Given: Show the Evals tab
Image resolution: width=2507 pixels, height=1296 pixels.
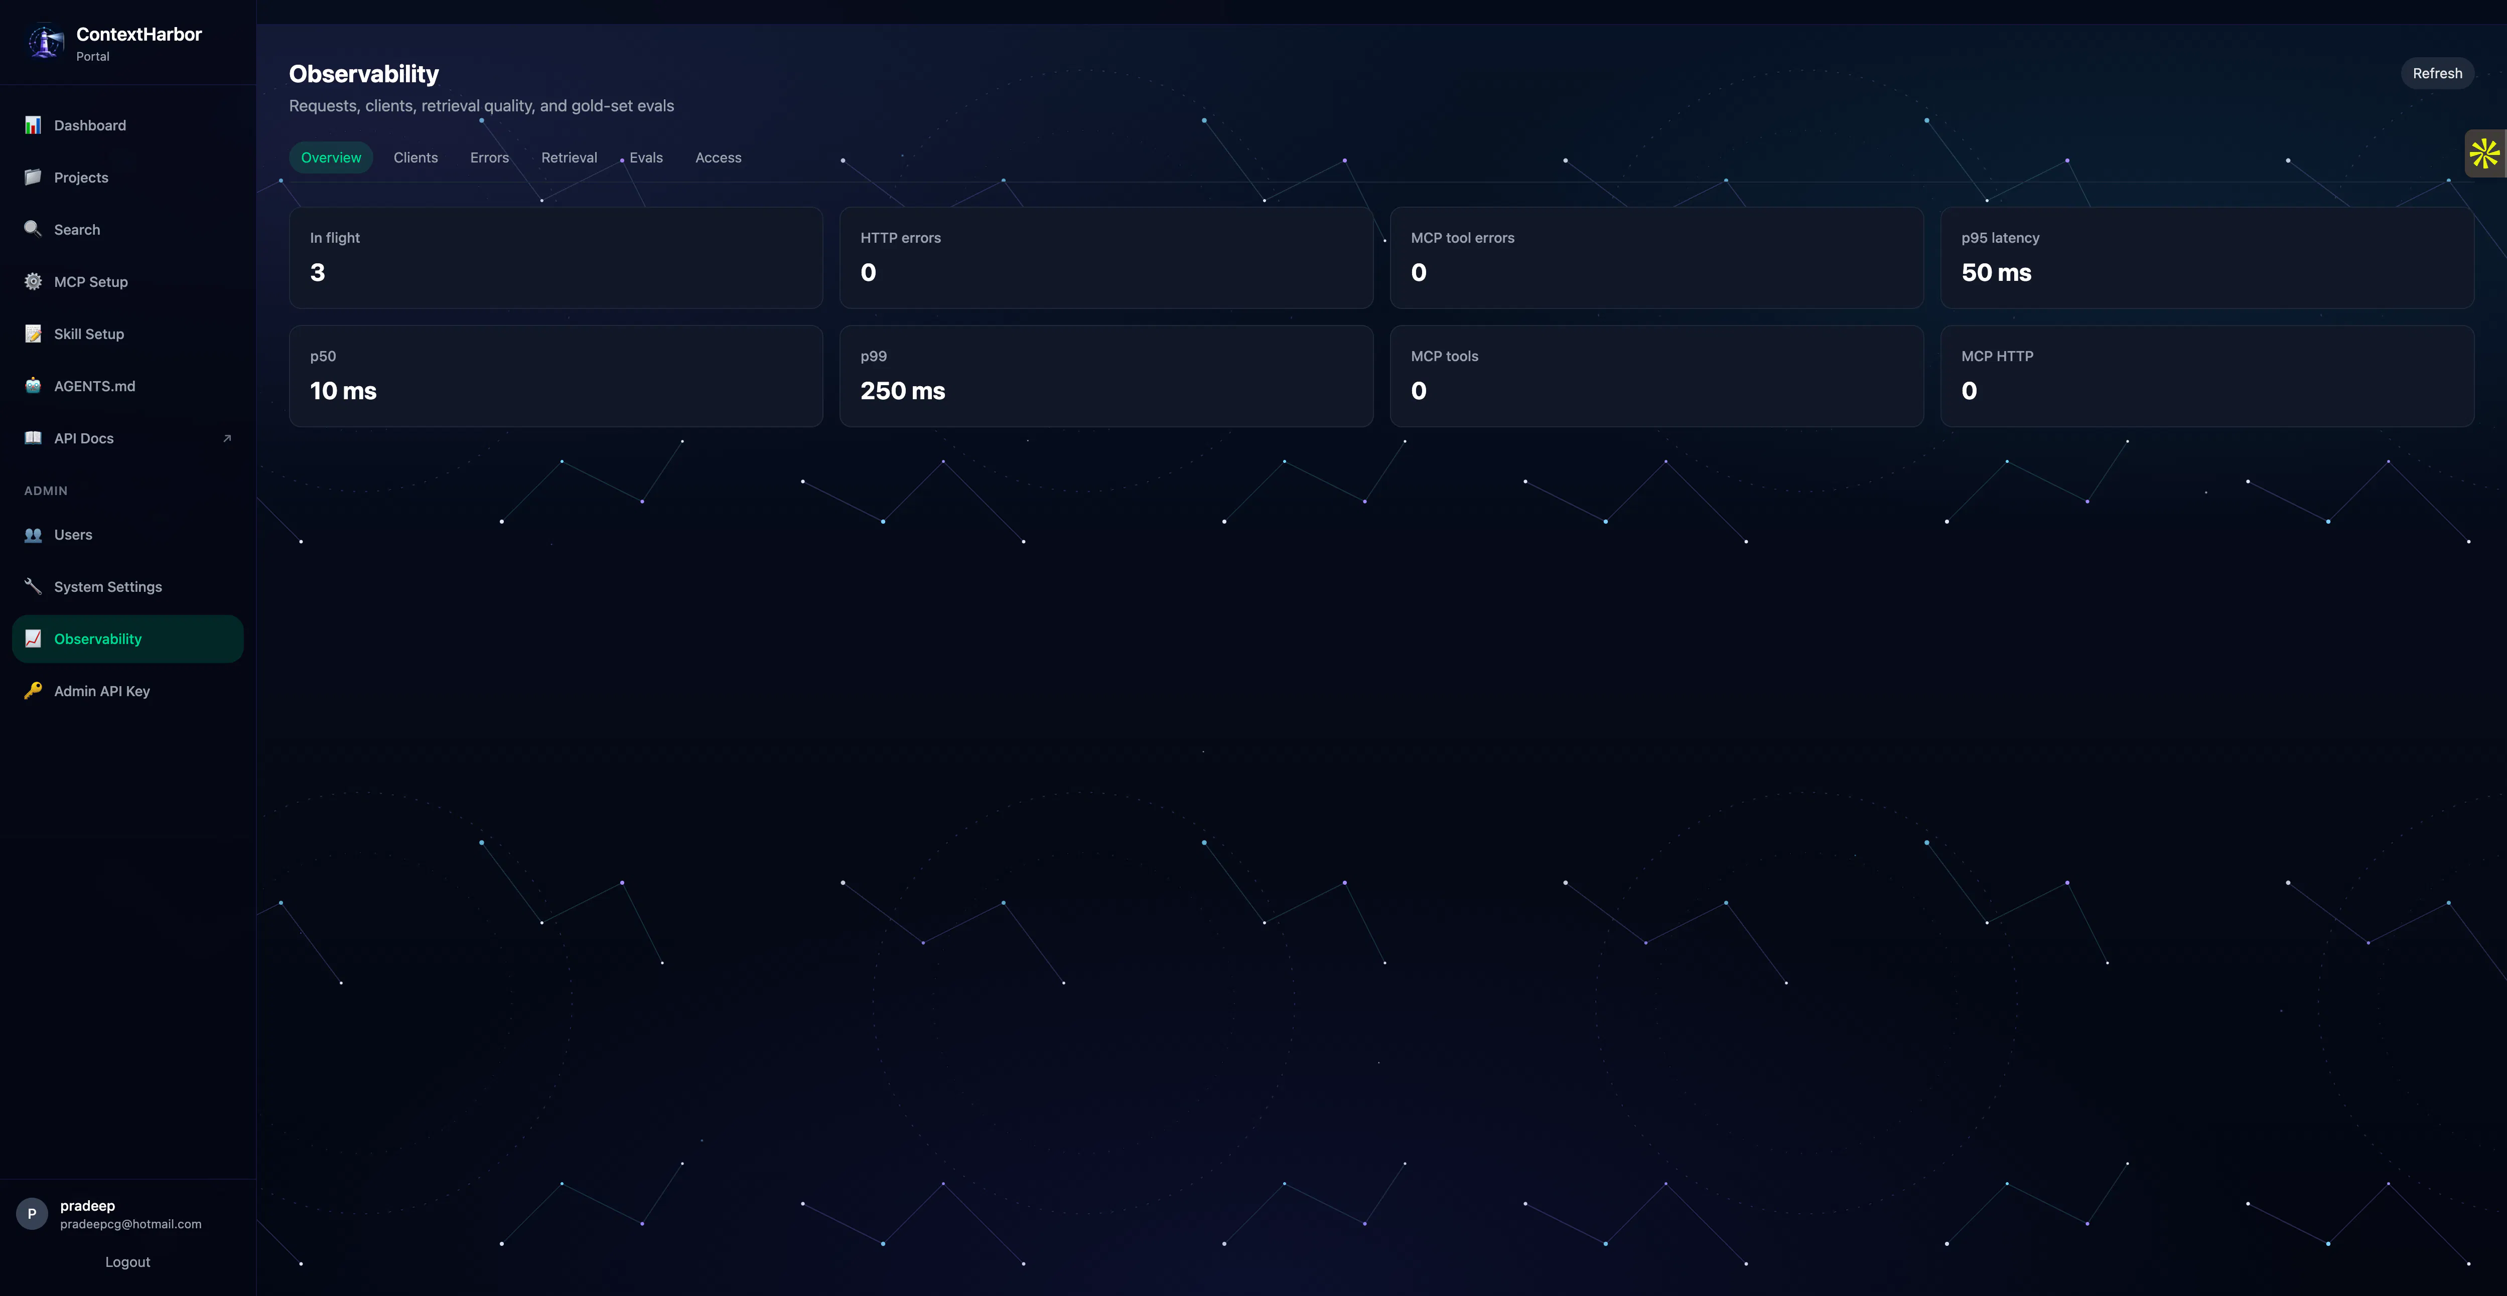Looking at the screenshot, I should 646,157.
